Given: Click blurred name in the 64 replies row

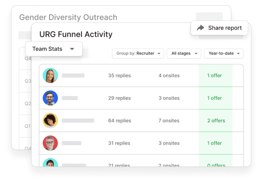Looking at the screenshot, I should (x=78, y=120).
